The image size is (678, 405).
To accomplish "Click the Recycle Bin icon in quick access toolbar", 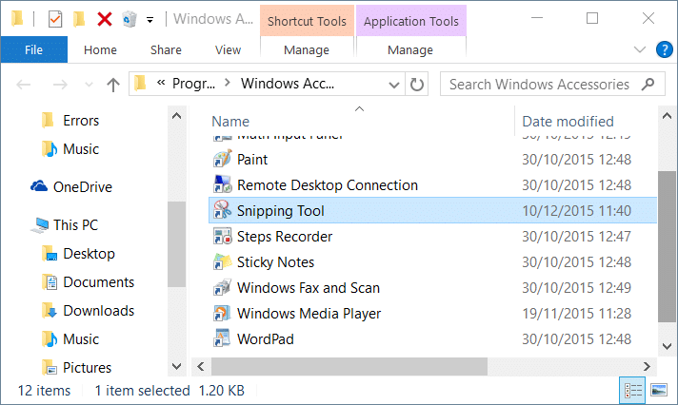I will coord(129,19).
